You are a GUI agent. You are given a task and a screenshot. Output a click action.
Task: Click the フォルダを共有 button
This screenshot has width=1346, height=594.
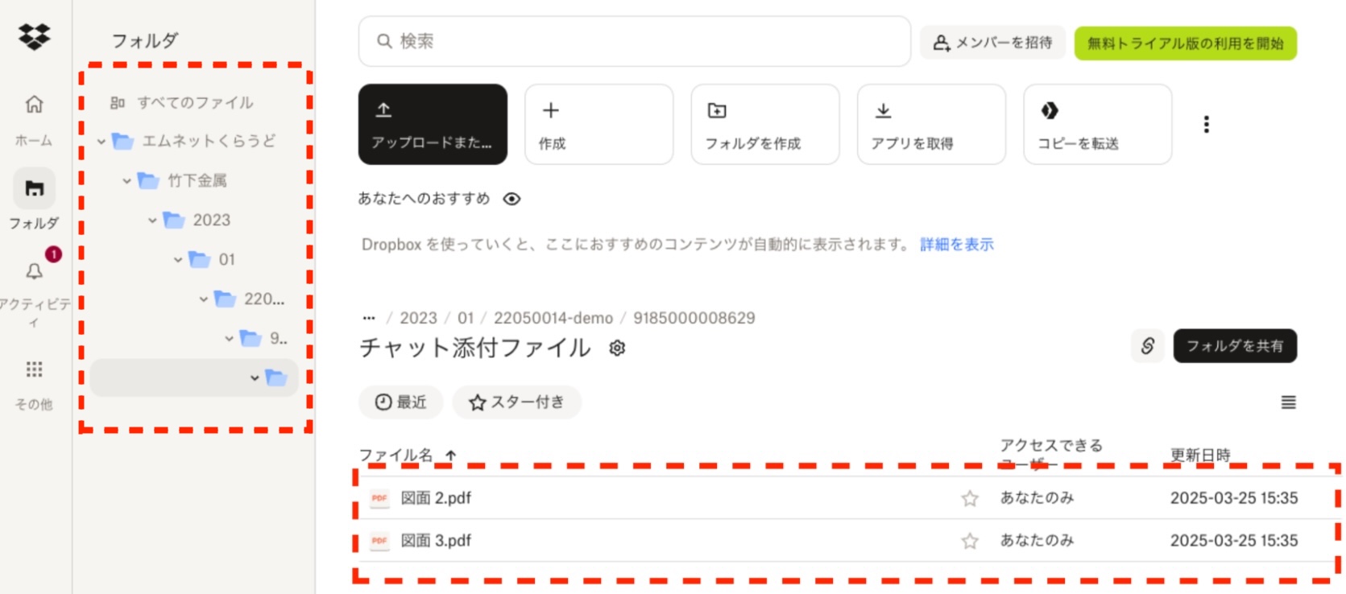(1234, 346)
